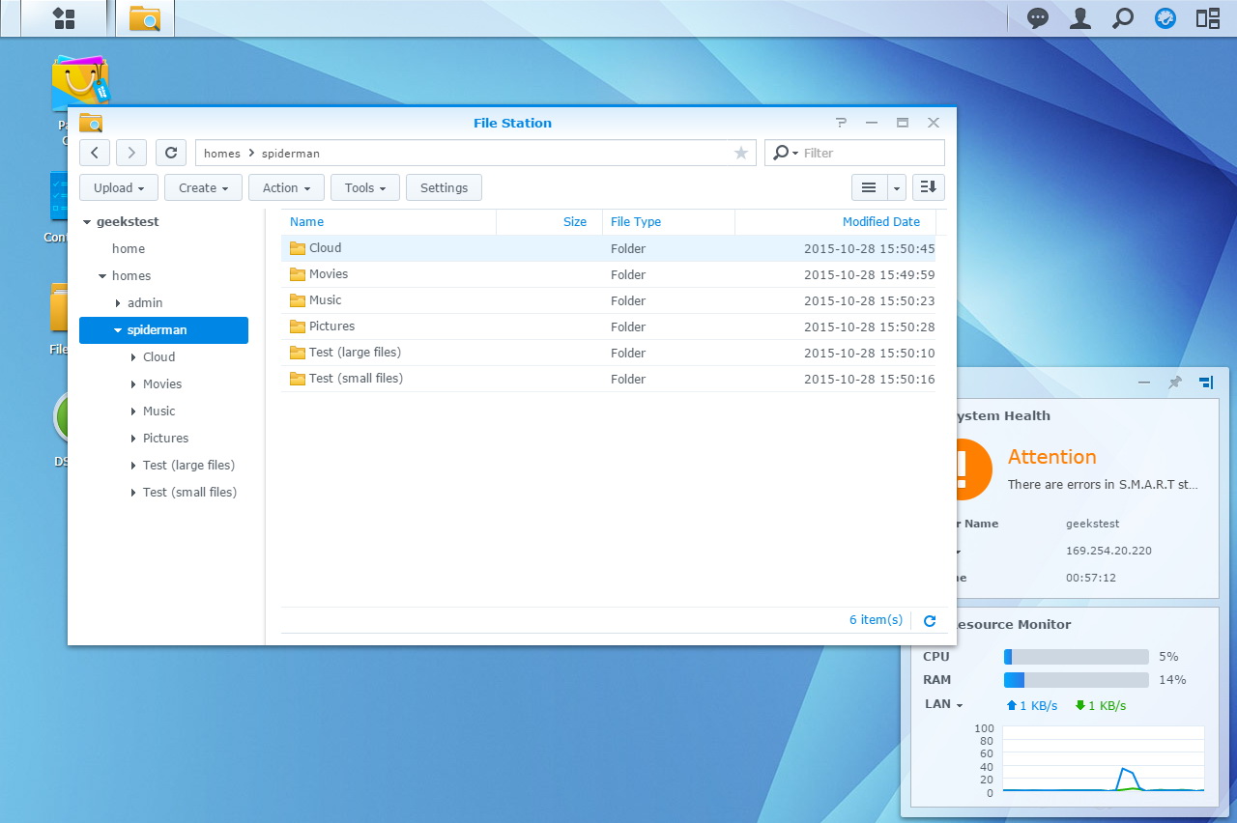Click in the Filter search field

click(x=870, y=153)
